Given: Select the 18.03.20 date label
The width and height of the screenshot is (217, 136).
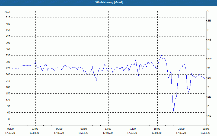Looking at the screenshot, I should click(x=205, y=133).
